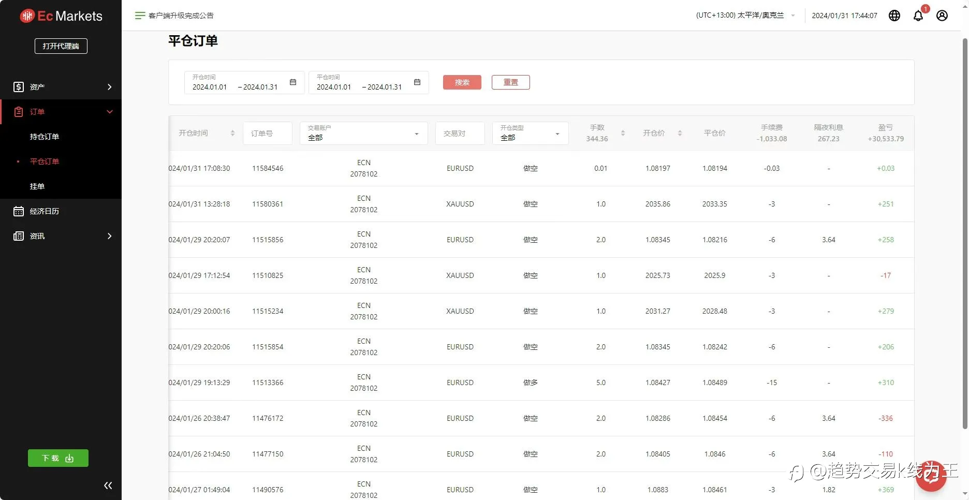Select 平仓订单 menu item
Screen dimensions: 969x500
coord(45,161)
